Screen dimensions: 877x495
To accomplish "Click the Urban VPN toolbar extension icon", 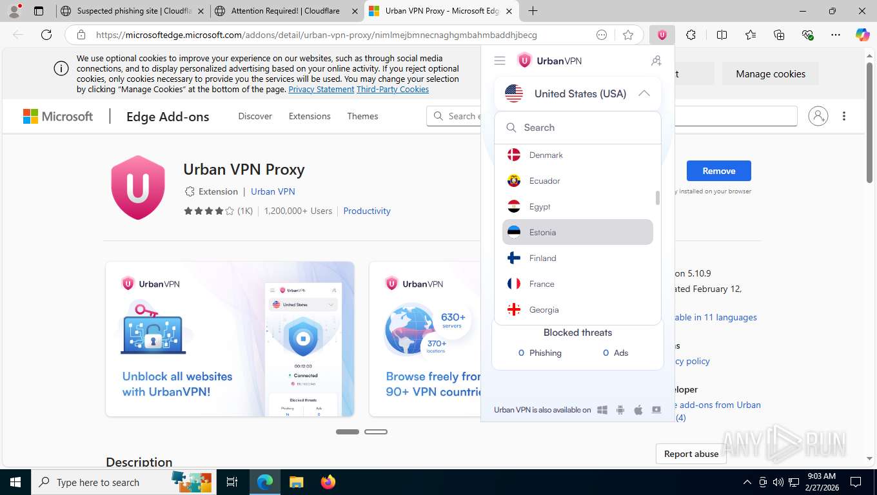I will [x=662, y=35].
